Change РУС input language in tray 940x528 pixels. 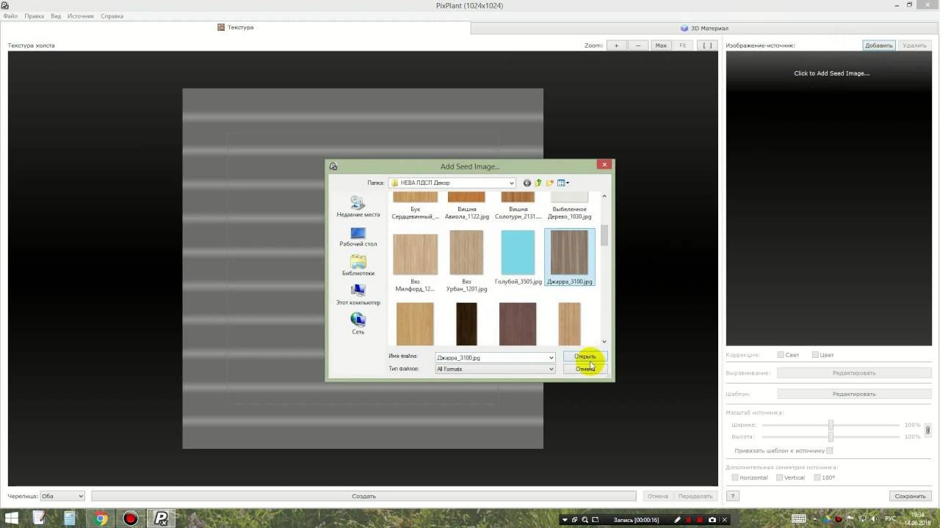tap(890, 519)
